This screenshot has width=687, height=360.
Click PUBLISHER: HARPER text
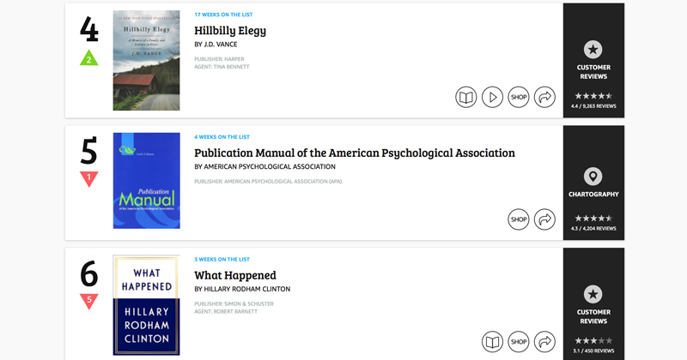click(x=219, y=59)
